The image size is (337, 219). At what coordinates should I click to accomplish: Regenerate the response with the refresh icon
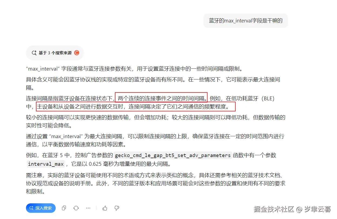tap(76, 208)
